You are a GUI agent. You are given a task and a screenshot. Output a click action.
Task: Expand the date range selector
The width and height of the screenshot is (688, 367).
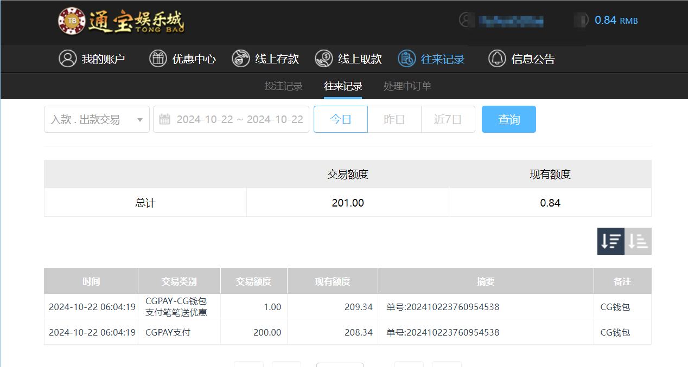231,119
